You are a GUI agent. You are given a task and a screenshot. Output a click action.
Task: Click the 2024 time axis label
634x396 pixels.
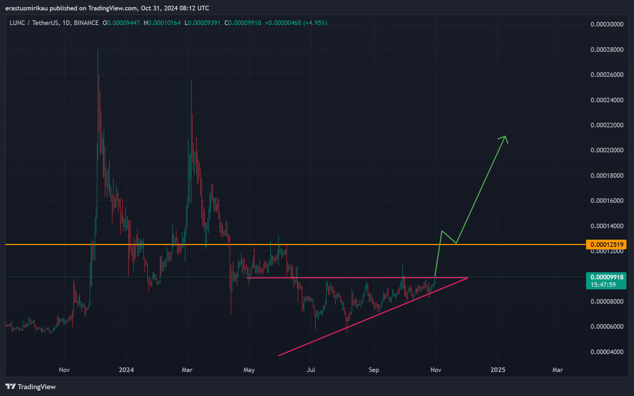(x=126, y=370)
